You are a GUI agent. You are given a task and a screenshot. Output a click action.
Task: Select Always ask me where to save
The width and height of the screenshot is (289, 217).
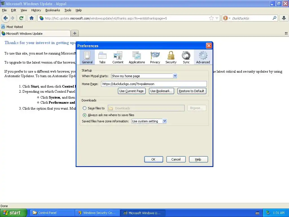point(84,115)
